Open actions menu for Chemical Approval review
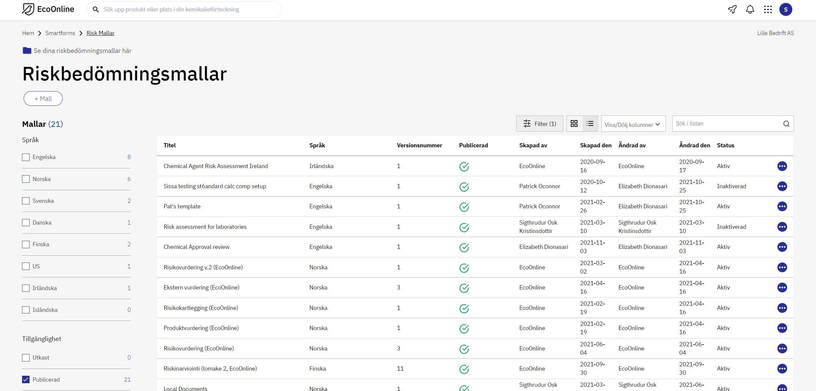The image size is (816, 391). pos(782,247)
